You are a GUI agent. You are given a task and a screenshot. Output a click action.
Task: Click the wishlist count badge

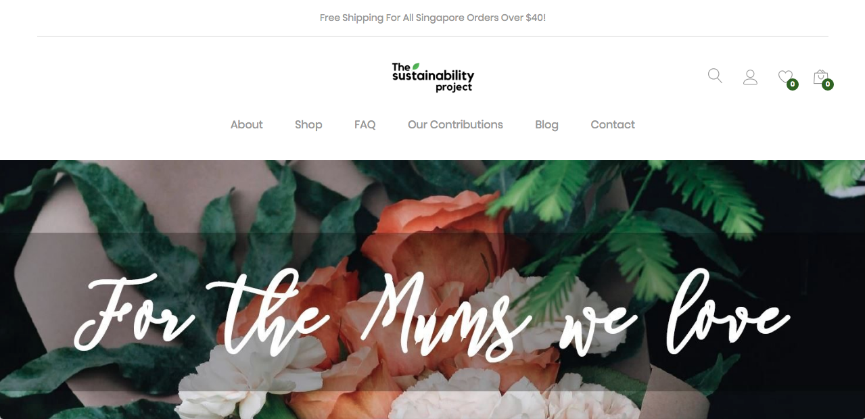(793, 84)
